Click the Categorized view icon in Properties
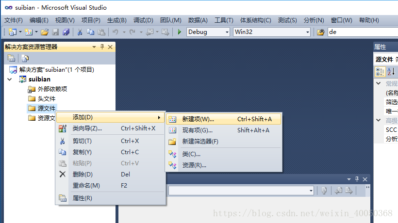The height and width of the screenshot is (223, 398). [x=380, y=72]
